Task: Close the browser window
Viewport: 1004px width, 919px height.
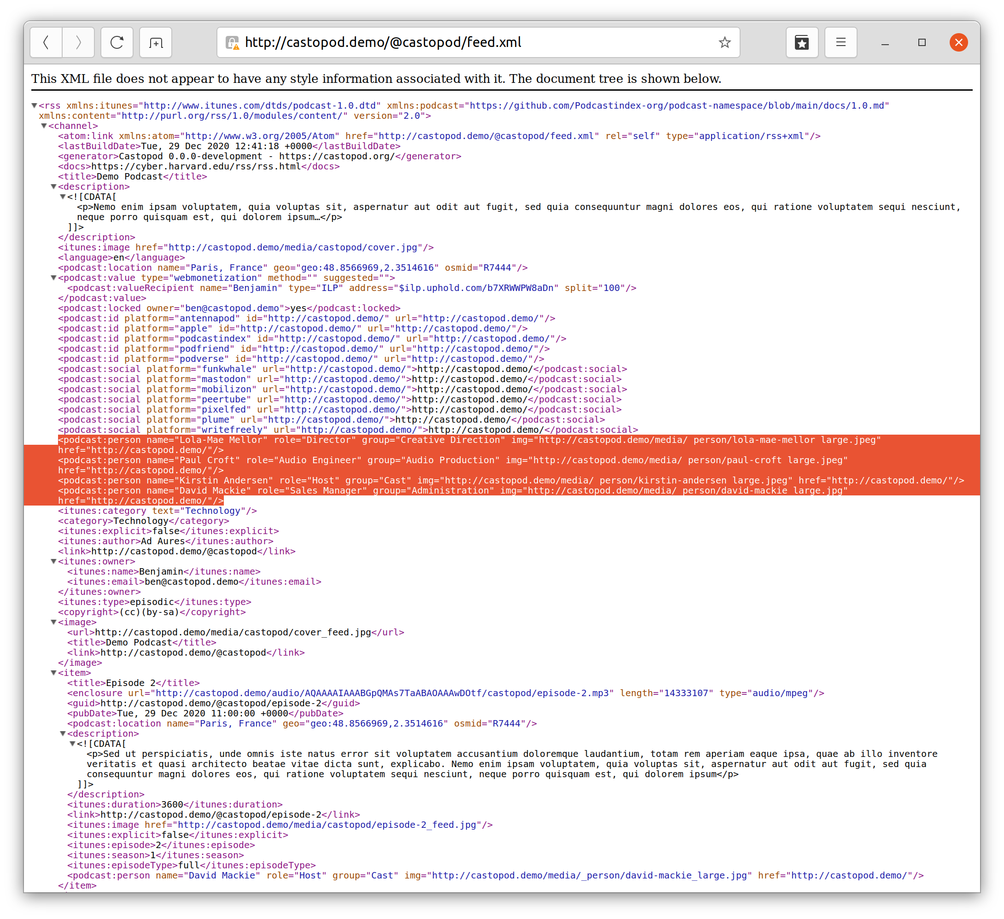Action: (959, 43)
